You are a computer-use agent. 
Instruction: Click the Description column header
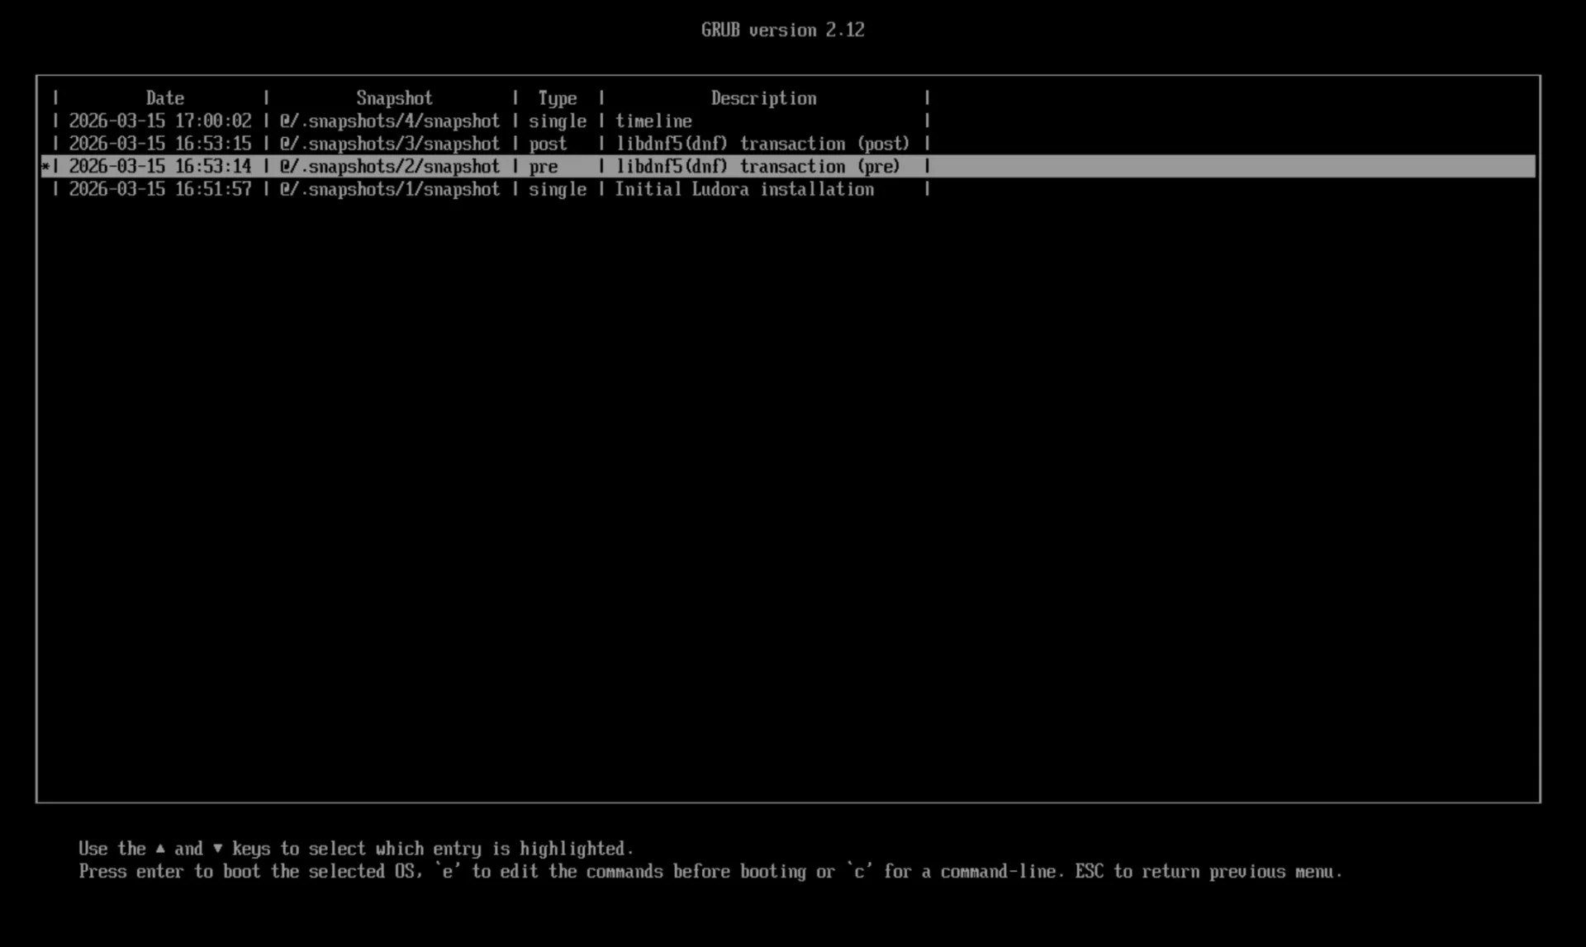point(764,98)
